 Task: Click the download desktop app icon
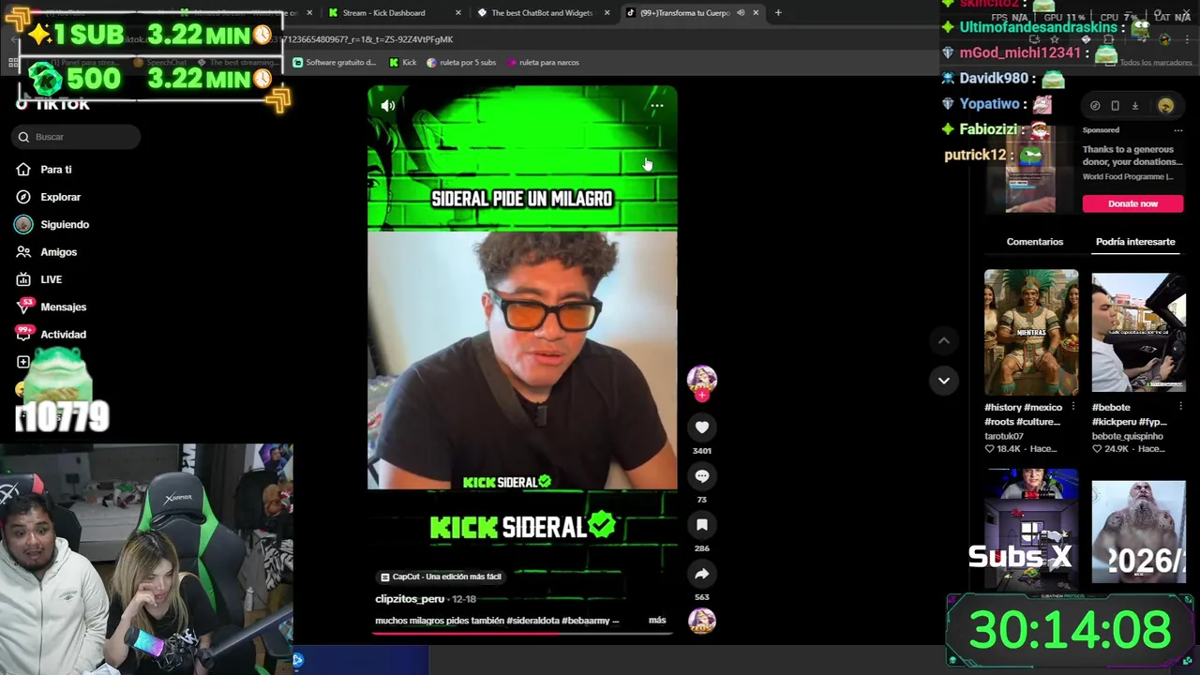click(x=1134, y=106)
